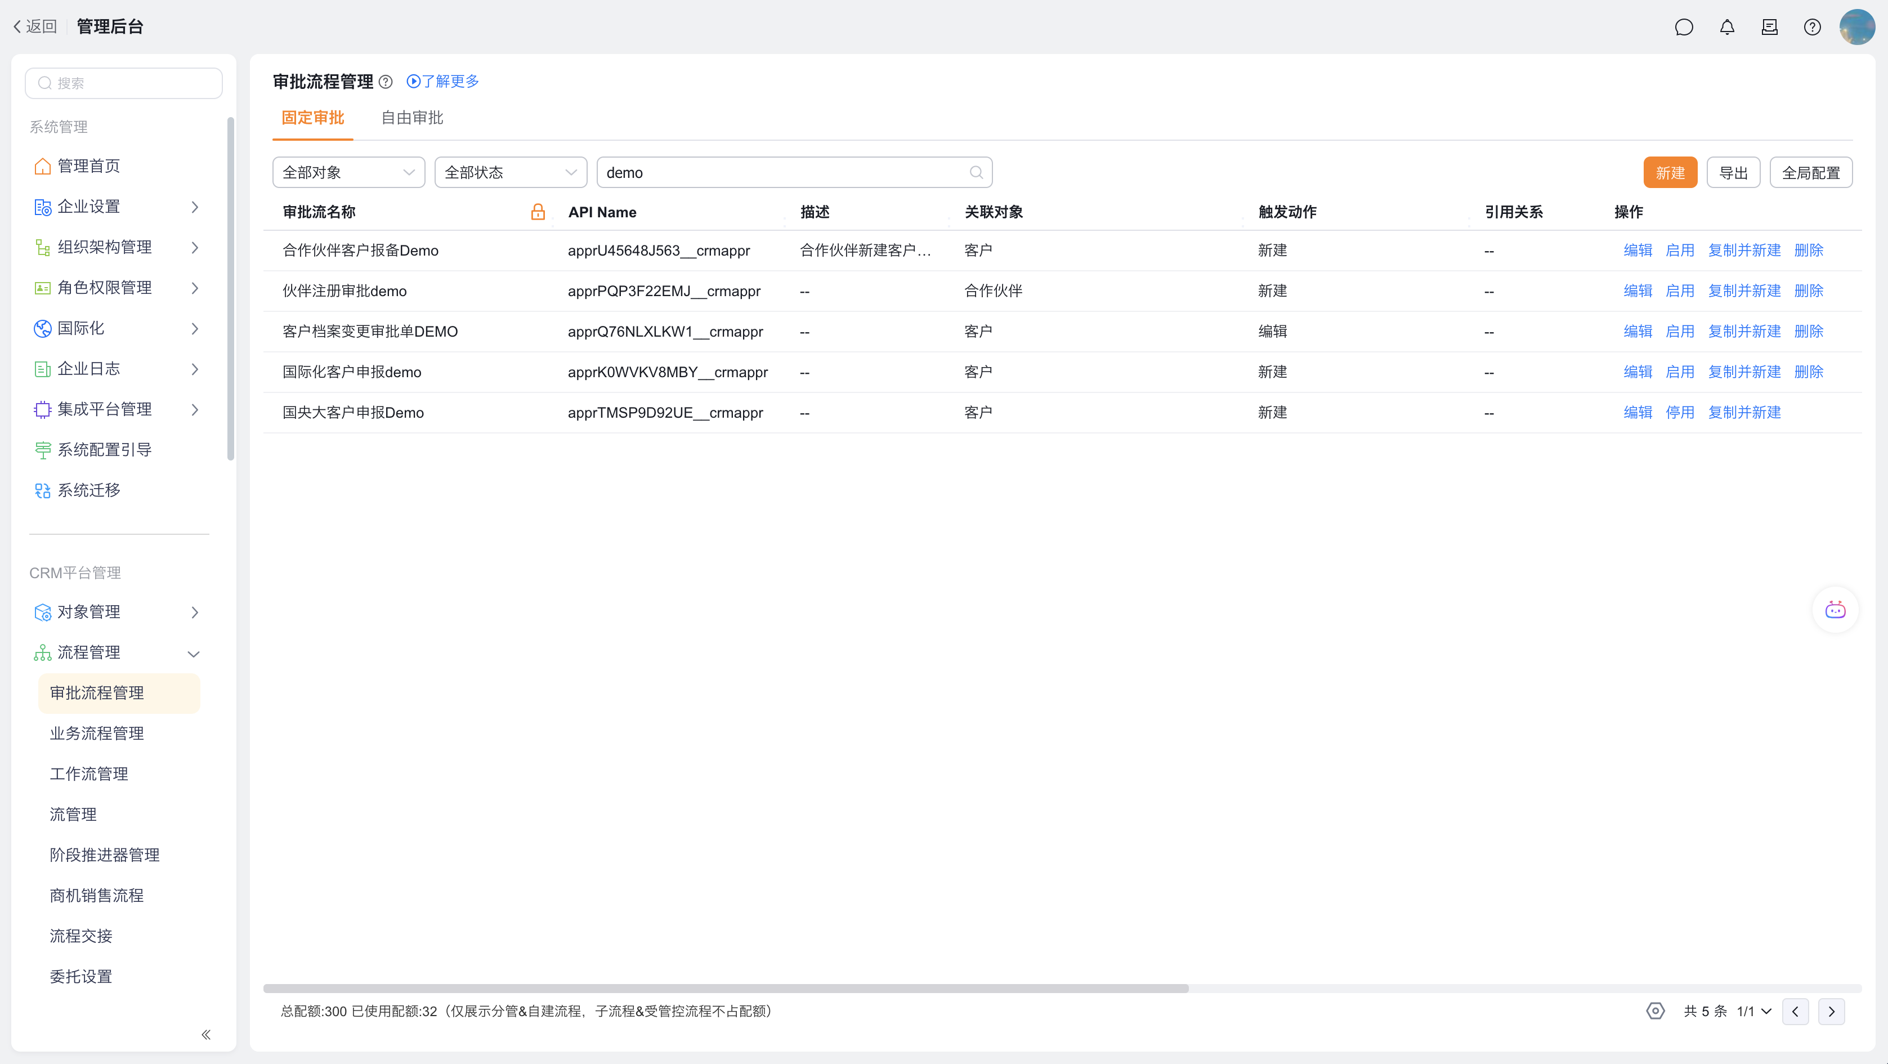Viewport: 1888px width, 1064px height.
Task: Collapse sidebar with double-chevron icon
Action: coord(206,1035)
